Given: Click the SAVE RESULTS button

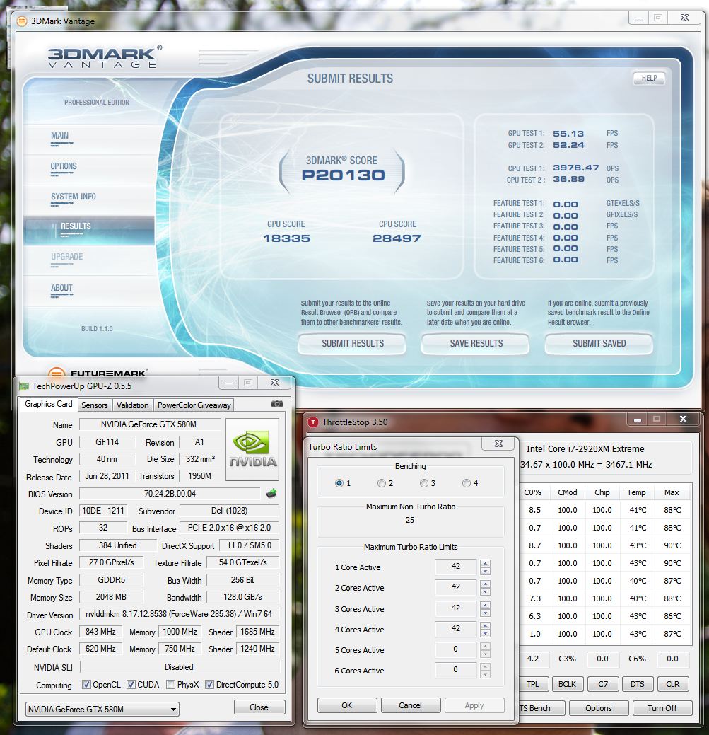Looking at the screenshot, I should [476, 344].
